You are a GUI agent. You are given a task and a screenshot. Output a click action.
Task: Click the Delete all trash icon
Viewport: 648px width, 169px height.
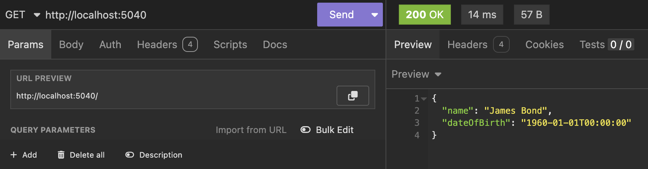pos(61,155)
